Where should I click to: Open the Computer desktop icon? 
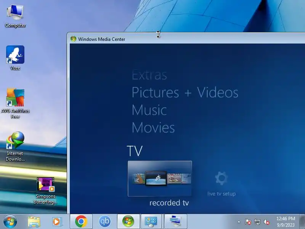click(15, 16)
